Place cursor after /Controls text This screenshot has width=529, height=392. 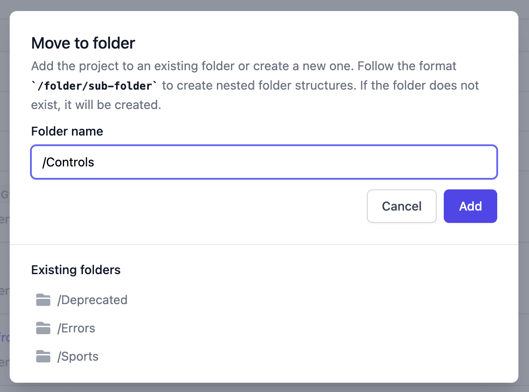pos(95,162)
